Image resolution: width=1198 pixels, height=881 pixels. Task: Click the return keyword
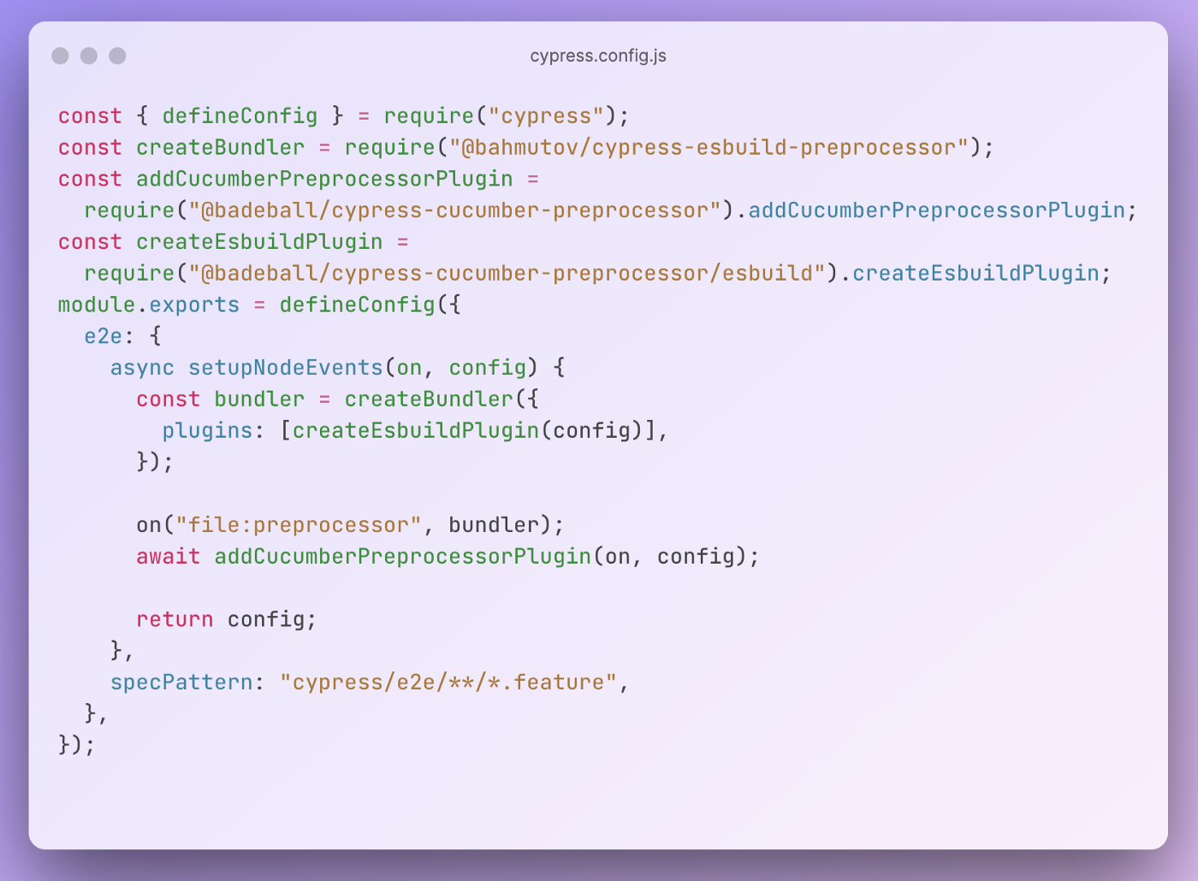coord(175,619)
